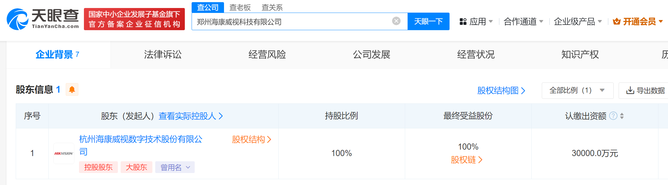This screenshot has width=668, height=185.
Task: Click the TianYanCha logo
Action: coord(43,19)
